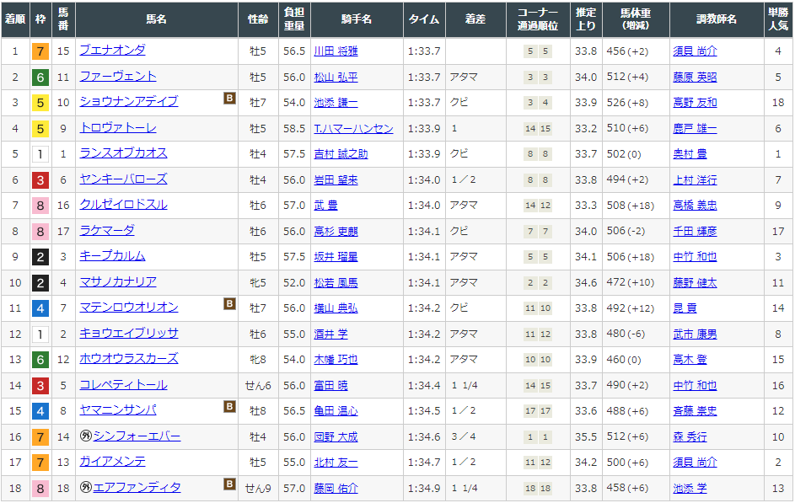
Task: Open horse page for ブエナオンダ
Action: [x=112, y=51]
